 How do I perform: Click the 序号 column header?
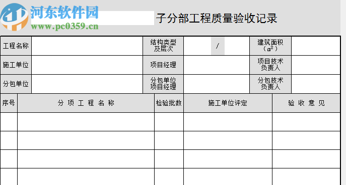9,103
